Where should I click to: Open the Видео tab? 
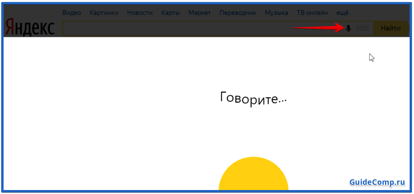click(71, 13)
